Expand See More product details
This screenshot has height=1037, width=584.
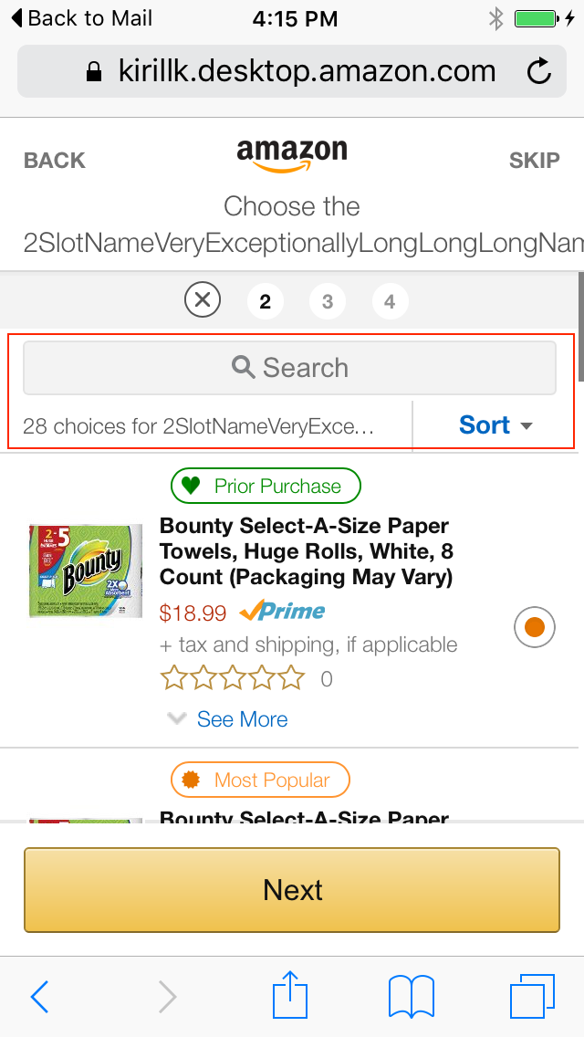(x=228, y=719)
